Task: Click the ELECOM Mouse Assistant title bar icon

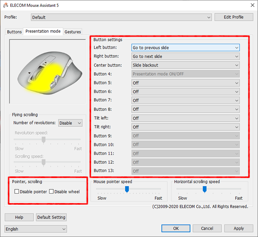Action: point(6,5)
